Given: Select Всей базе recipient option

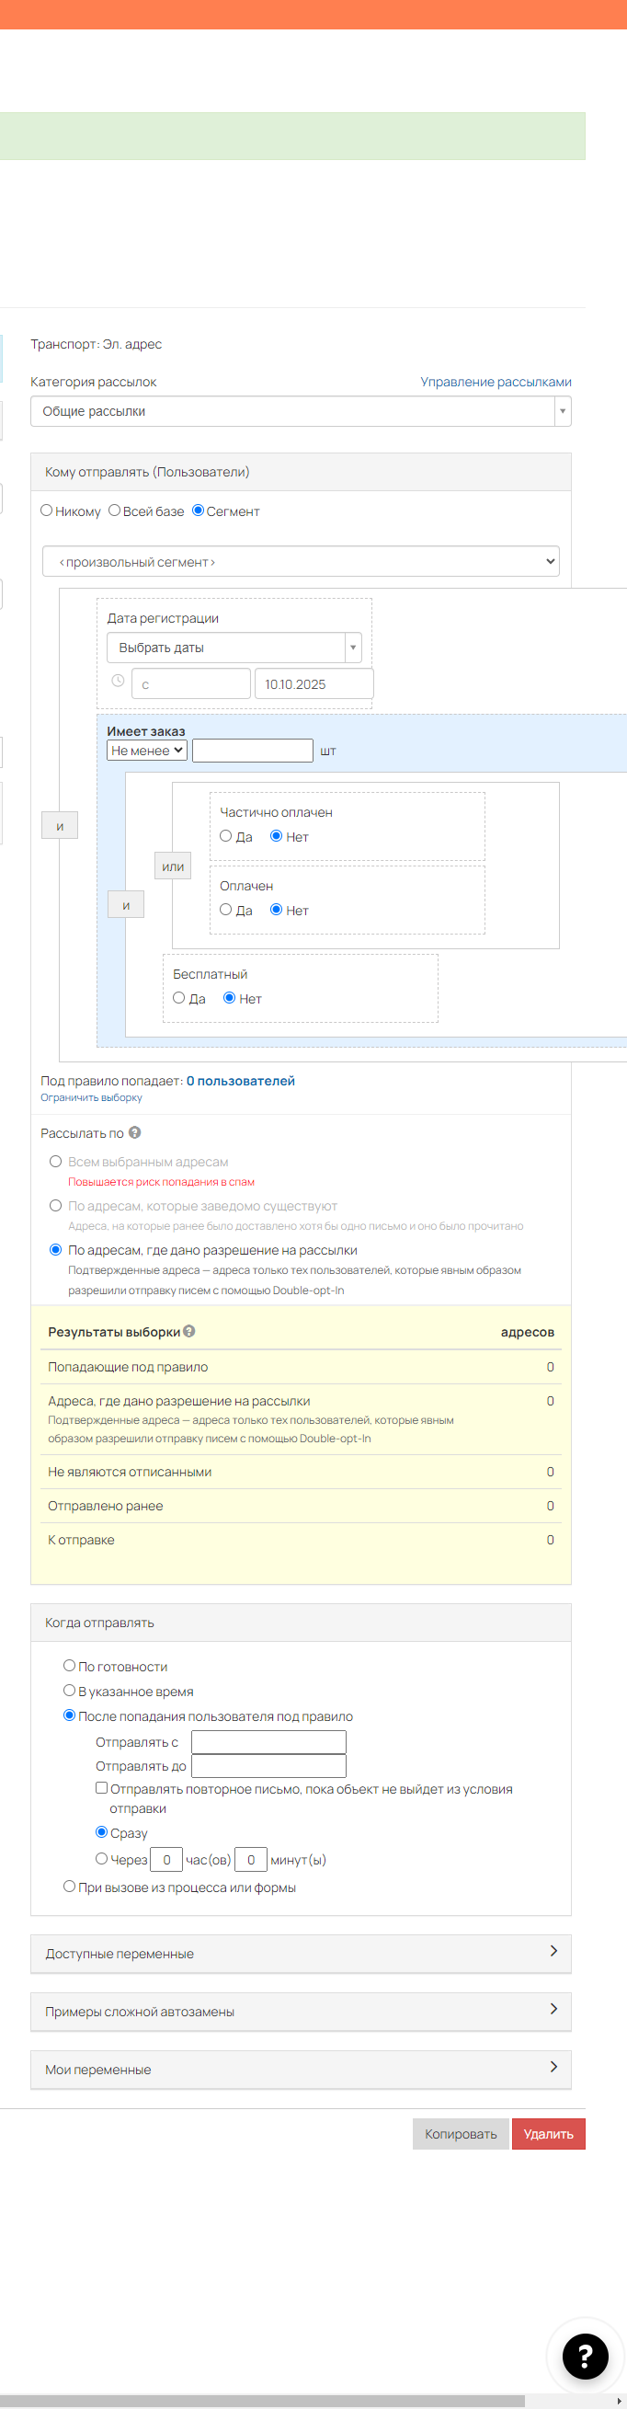Looking at the screenshot, I should click(115, 510).
